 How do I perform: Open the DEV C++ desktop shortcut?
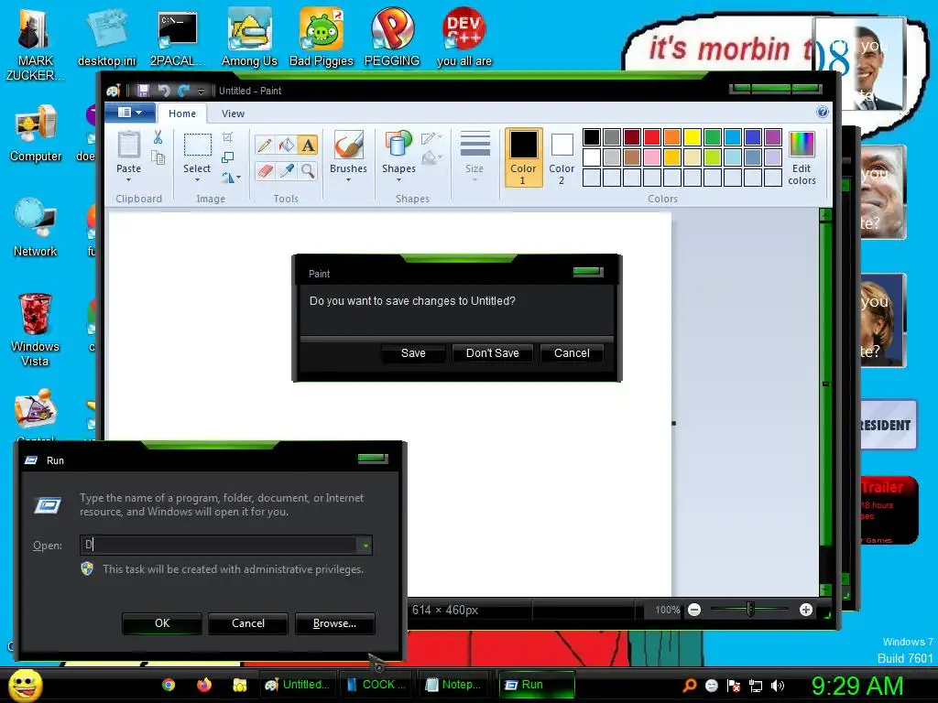[464, 37]
